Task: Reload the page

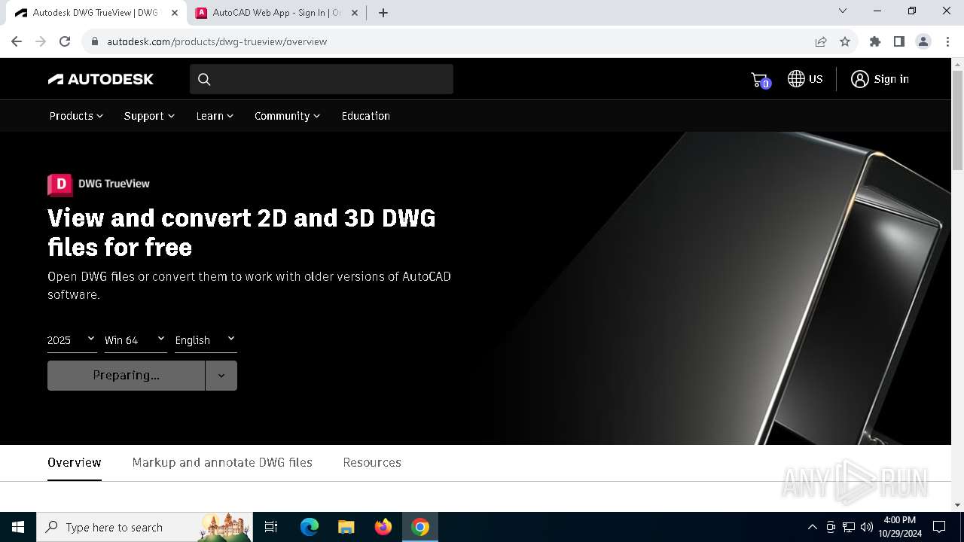Action: 65,41
